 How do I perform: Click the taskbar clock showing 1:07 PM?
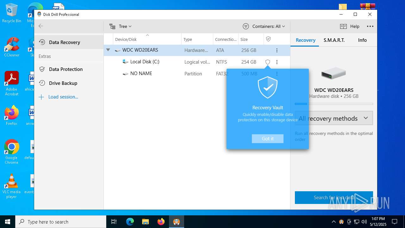click(378, 222)
